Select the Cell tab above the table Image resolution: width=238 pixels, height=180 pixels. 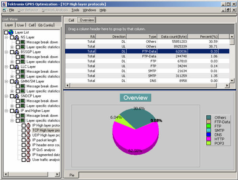click(x=71, y=20)
